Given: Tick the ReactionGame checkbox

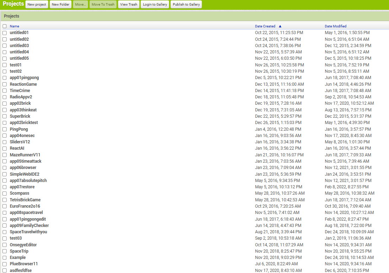Looking at the screenshot, I should tap(5, 84).
